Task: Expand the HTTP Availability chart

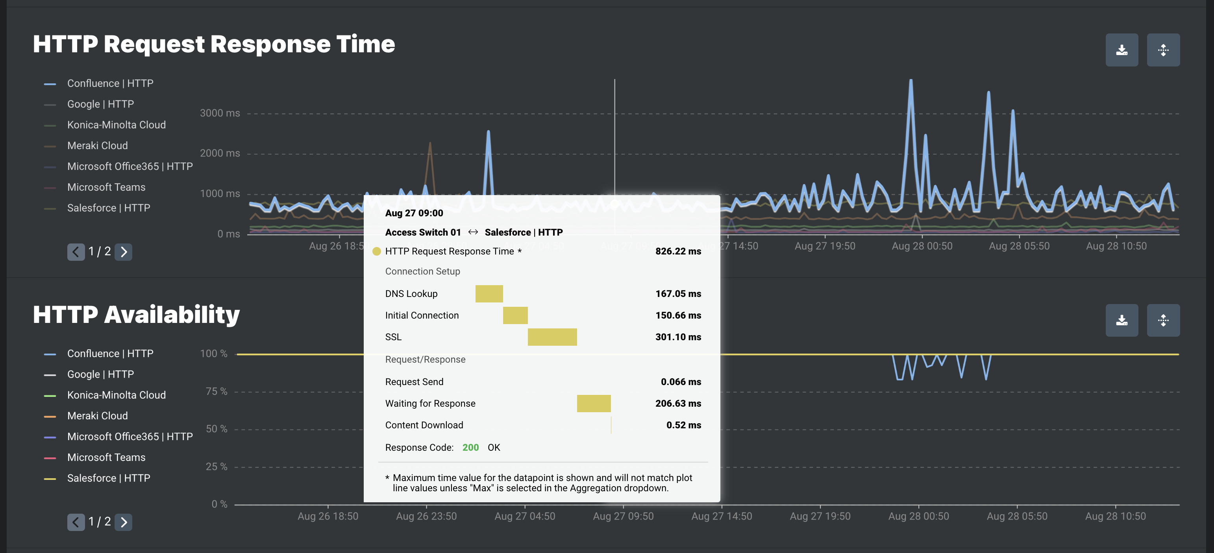Action: coord(1163,320)
